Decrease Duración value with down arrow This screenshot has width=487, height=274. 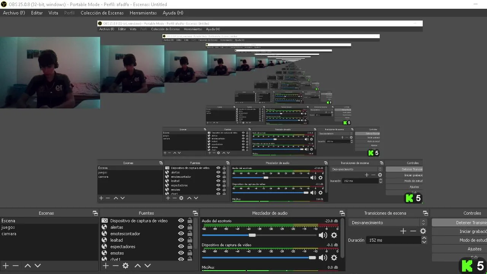click(424, 242)
